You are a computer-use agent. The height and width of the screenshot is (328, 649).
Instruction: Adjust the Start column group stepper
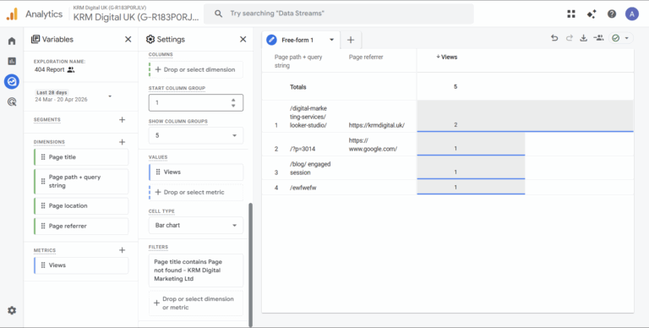[x=233, y=102]
